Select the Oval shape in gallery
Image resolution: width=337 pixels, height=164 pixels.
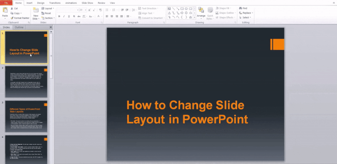tap(186, 9)
